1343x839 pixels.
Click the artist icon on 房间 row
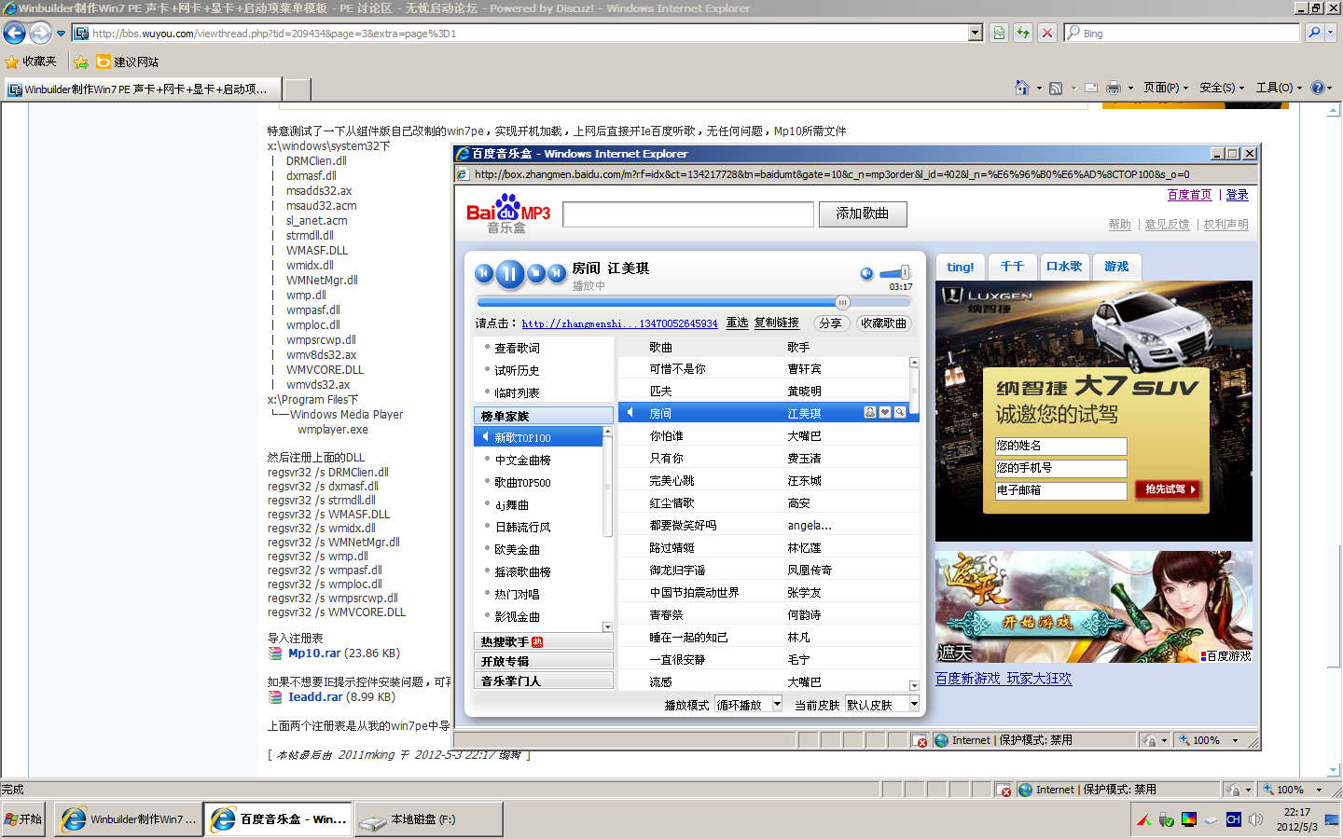click(x=870, y=412)
